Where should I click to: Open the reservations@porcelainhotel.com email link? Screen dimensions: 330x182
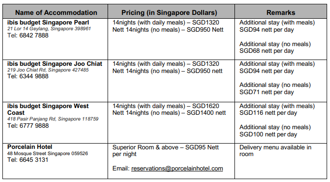click(177, 169)
